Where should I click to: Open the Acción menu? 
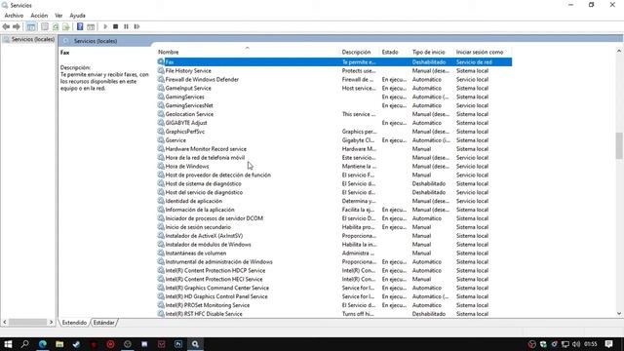[39, 16]
